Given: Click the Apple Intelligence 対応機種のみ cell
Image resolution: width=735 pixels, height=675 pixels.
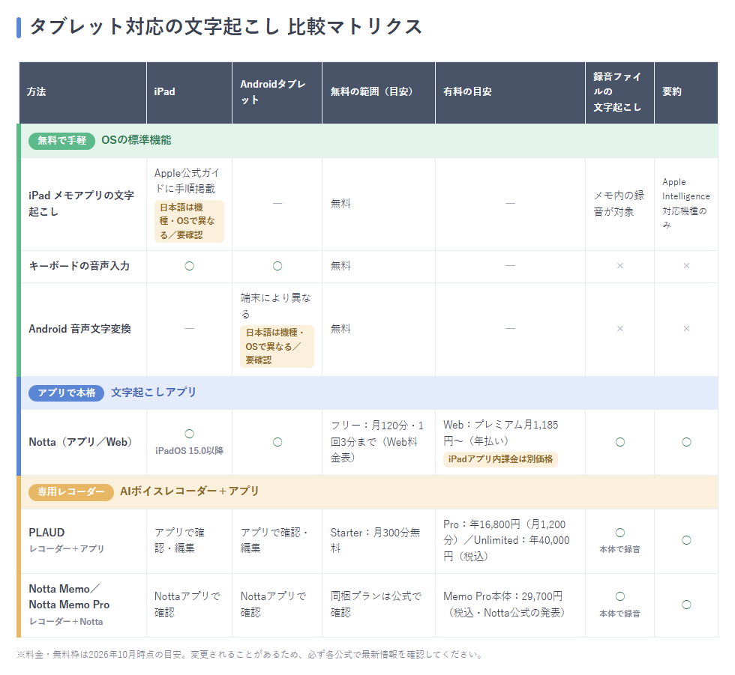Looking at the screenshot, I should point(685,204).
